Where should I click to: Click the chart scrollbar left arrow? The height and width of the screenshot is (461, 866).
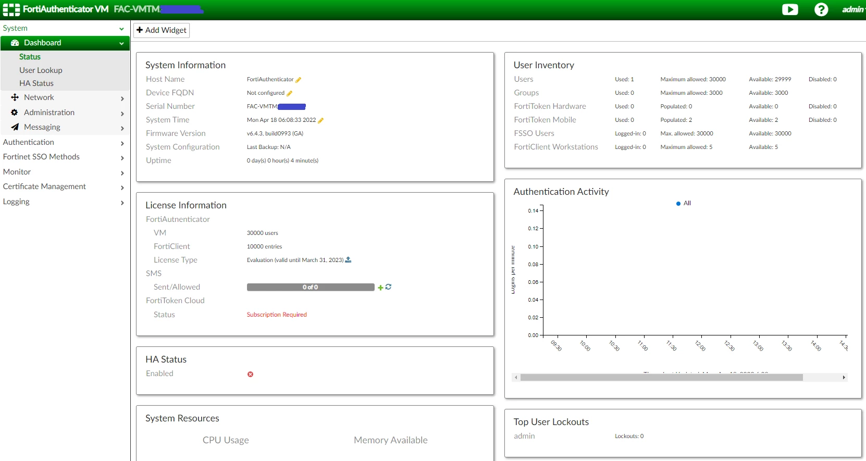pos(516,377)
